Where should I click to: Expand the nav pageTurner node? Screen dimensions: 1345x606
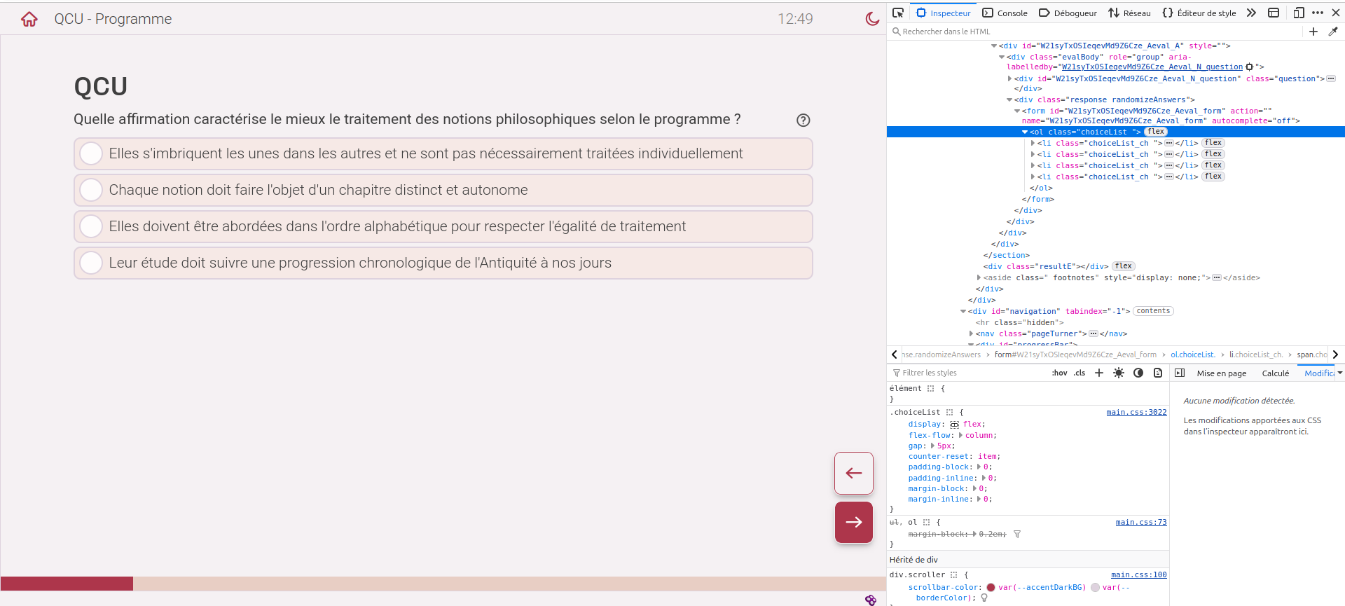[971, 333]
